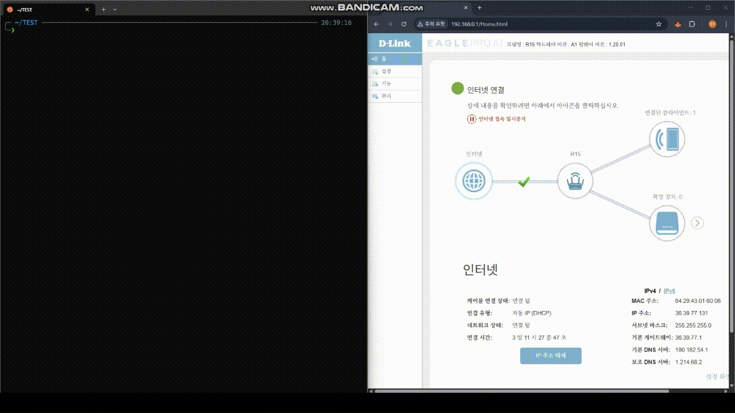Add a new terminal tab
The height and width of the screenshot is (413, 735).
click(103, 9)
